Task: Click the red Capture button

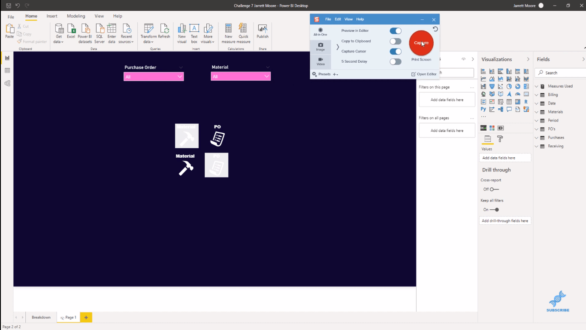Action: point(421,43)
